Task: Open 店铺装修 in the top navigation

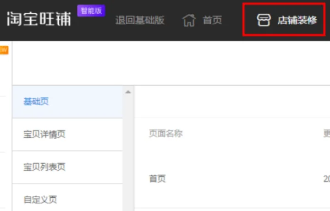Action: point(297,20)
